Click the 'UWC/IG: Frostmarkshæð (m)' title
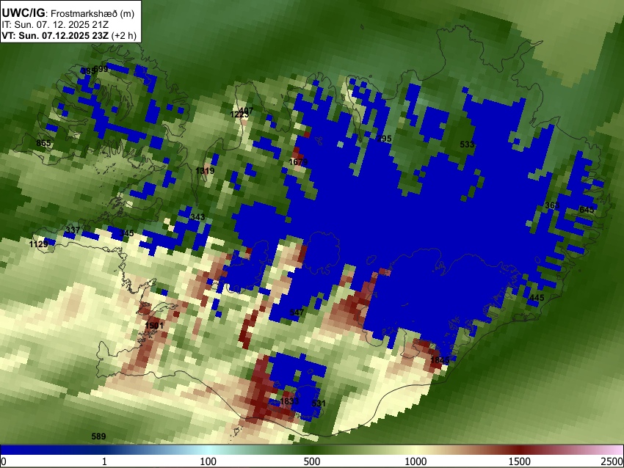This screenshot has height=468, width=624. (68, 13)
